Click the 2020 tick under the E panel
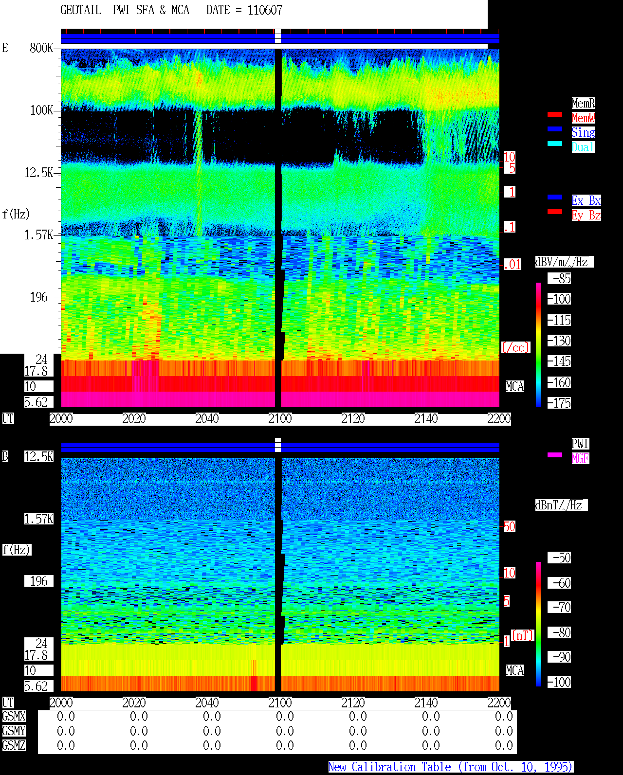This screenshot has height=775, width=623. point(134,418)
